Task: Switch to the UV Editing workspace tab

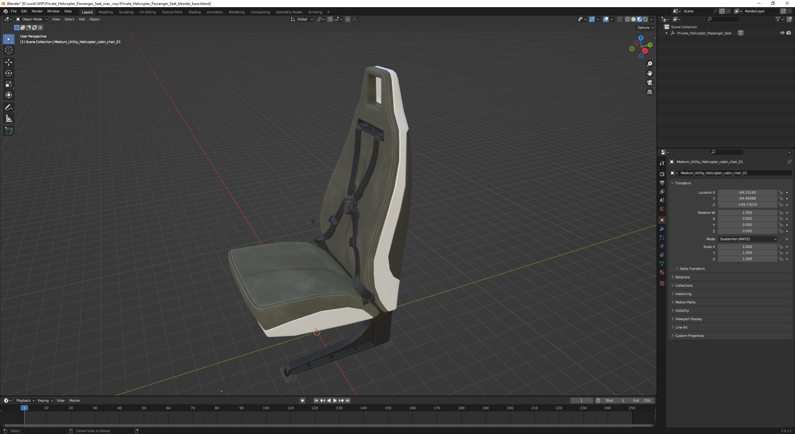Action: pyautogui.click(x=147, y=12)
